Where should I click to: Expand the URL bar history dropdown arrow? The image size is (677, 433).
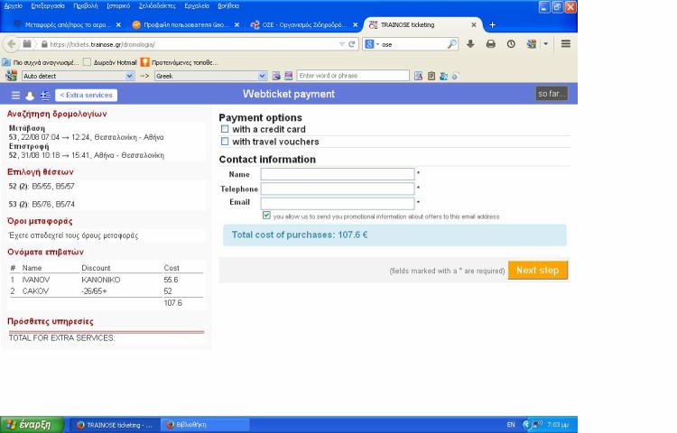tap(342, 44)
